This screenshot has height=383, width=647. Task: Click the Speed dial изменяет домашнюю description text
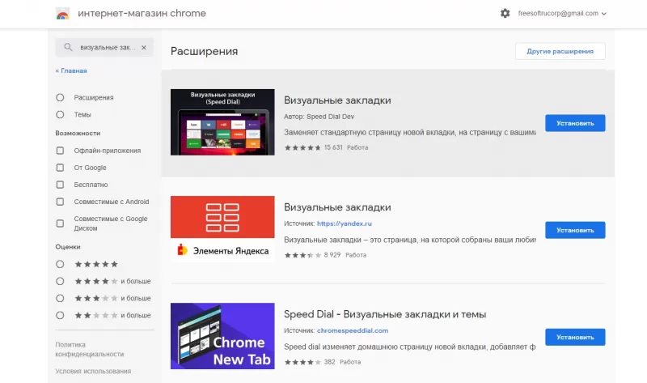point(410,347)
